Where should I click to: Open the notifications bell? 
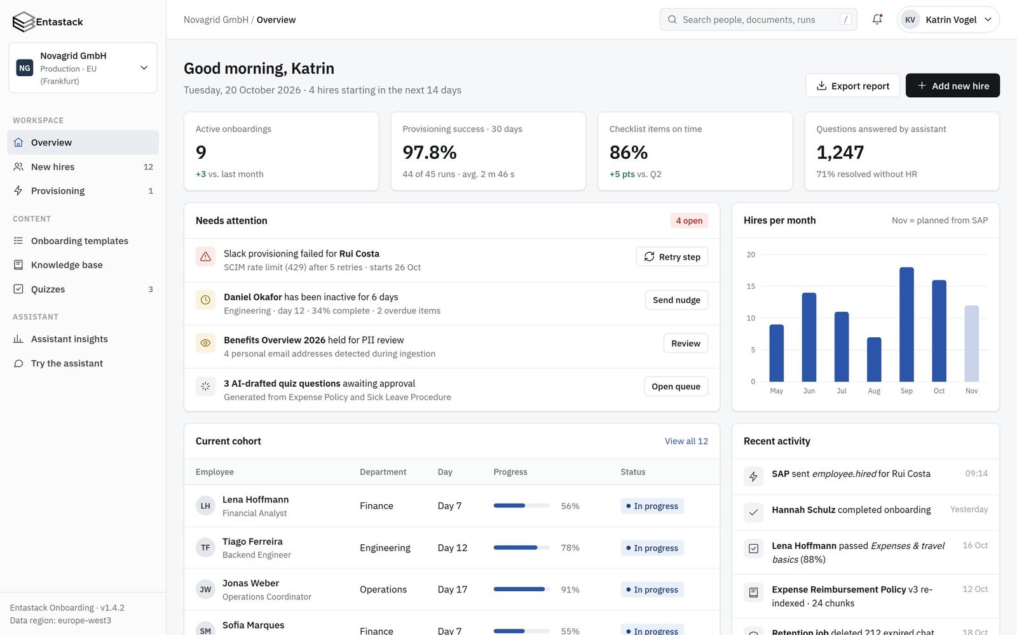click(877, 19)
